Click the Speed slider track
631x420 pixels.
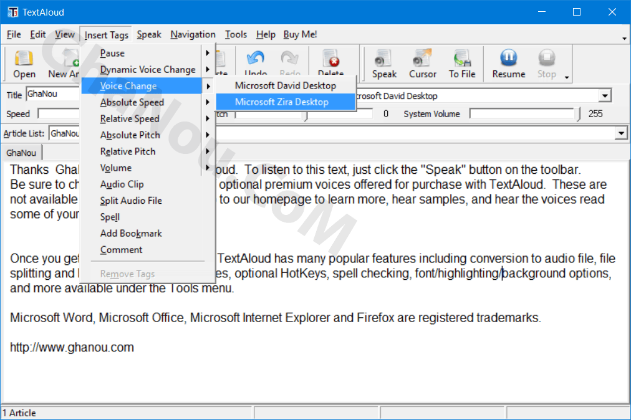pos(59,114)
